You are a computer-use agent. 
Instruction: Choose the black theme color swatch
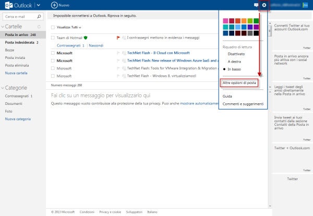[256, 33]
